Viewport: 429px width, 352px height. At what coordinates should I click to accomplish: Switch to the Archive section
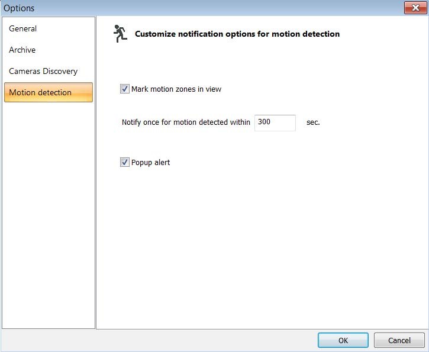click(22, 50)
